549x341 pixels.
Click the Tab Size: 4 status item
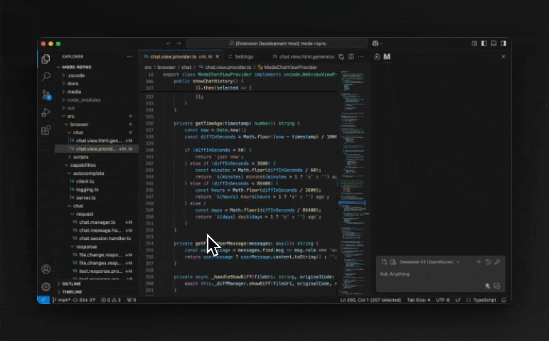418,300
